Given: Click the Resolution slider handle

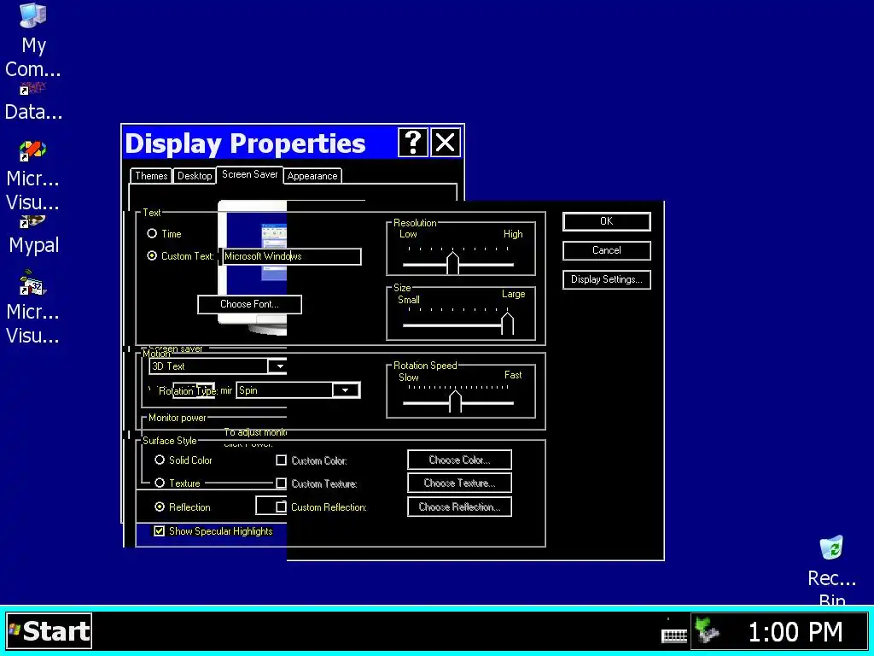Looking at the screenshot, I should tap(452, 263).
